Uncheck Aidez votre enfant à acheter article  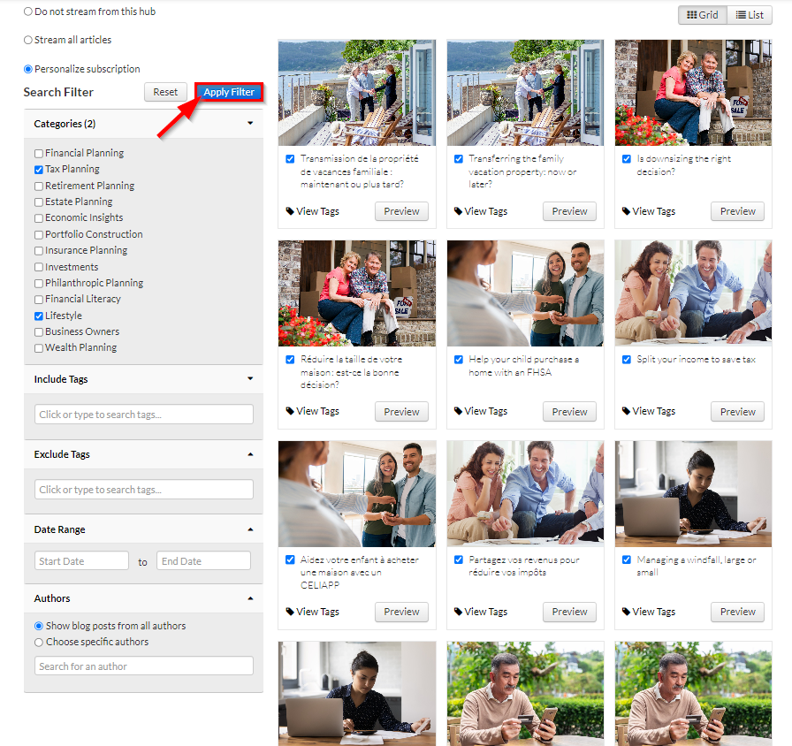click(x=290, y=559)
